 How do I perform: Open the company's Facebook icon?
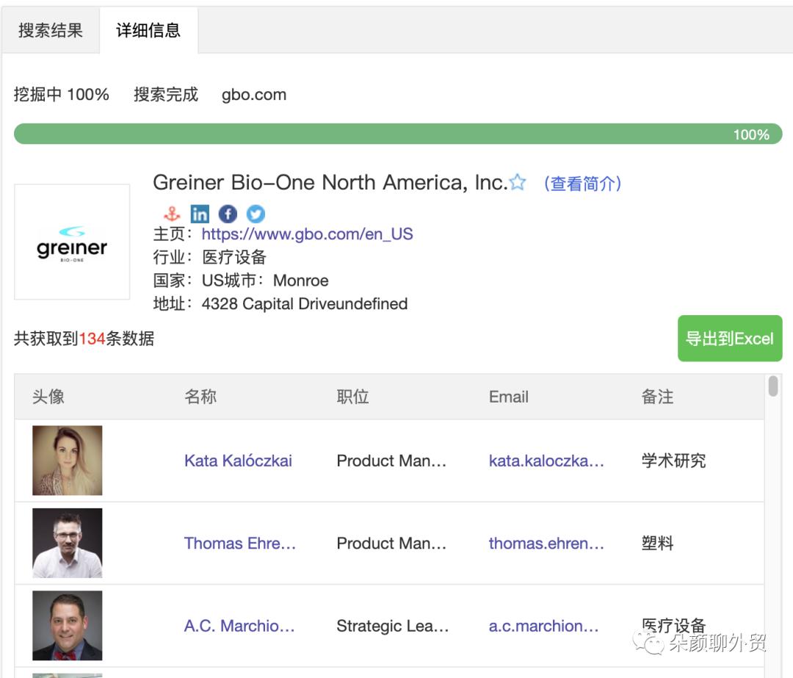(228, 214)
